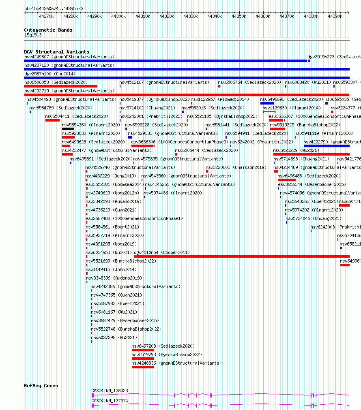Click the nsv4249807 gnomAD variant label
The width and height of the screenshot is (361, 410).
tap(69, 57)
